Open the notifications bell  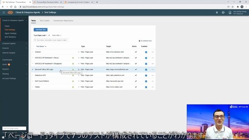217,12
